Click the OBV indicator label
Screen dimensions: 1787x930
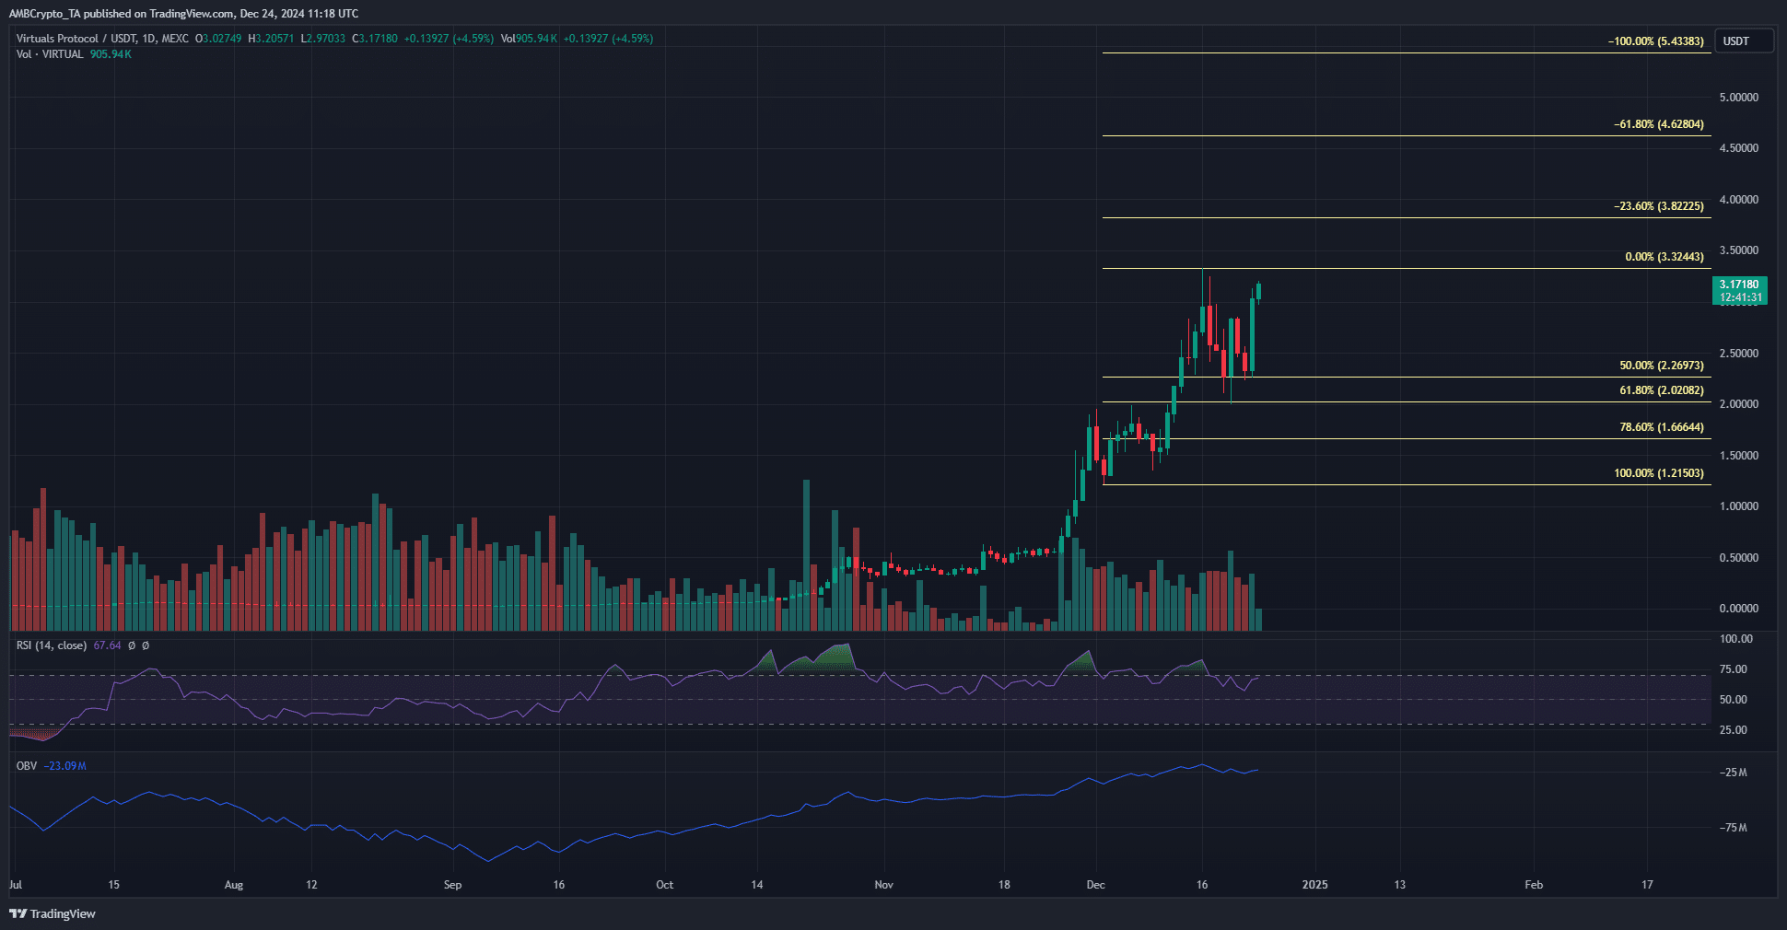click(x=27, y=766)
